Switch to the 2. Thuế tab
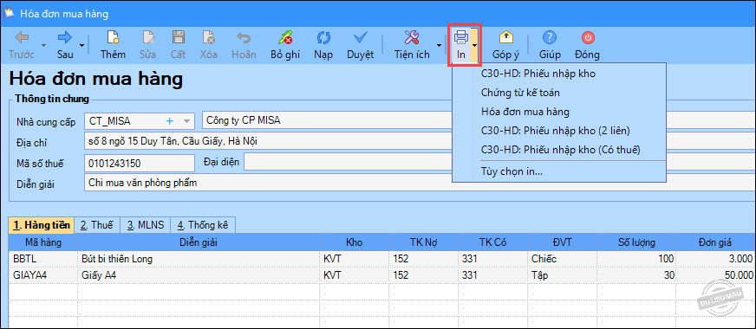 click(x=96, y=225)
